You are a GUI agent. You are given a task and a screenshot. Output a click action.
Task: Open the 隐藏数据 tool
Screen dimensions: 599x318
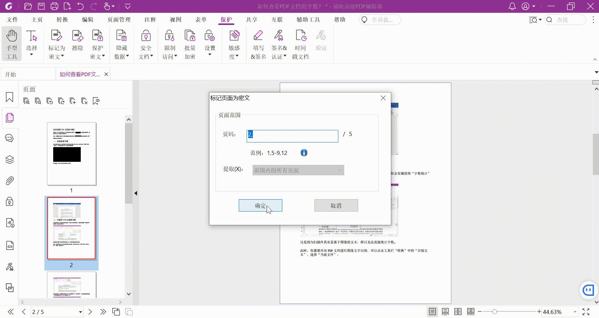(121, 44)
